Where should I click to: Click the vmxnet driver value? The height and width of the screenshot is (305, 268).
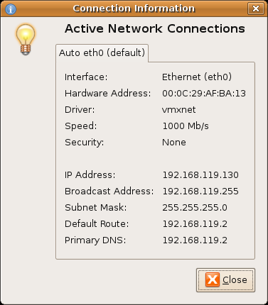coord(179,110)
